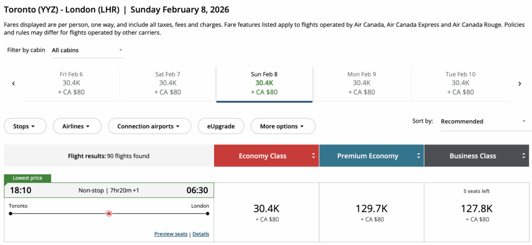Click the previous dates left arrow

click(x=14, y=84)
